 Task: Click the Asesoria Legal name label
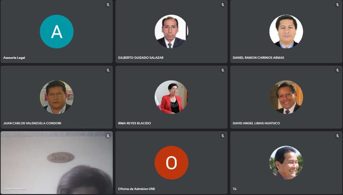(x=14, y=58)
